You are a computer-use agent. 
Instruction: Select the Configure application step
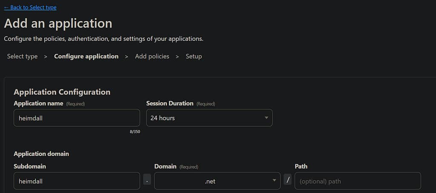click(86, 56)
